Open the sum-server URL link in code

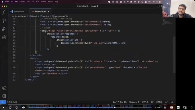(73, 31)
